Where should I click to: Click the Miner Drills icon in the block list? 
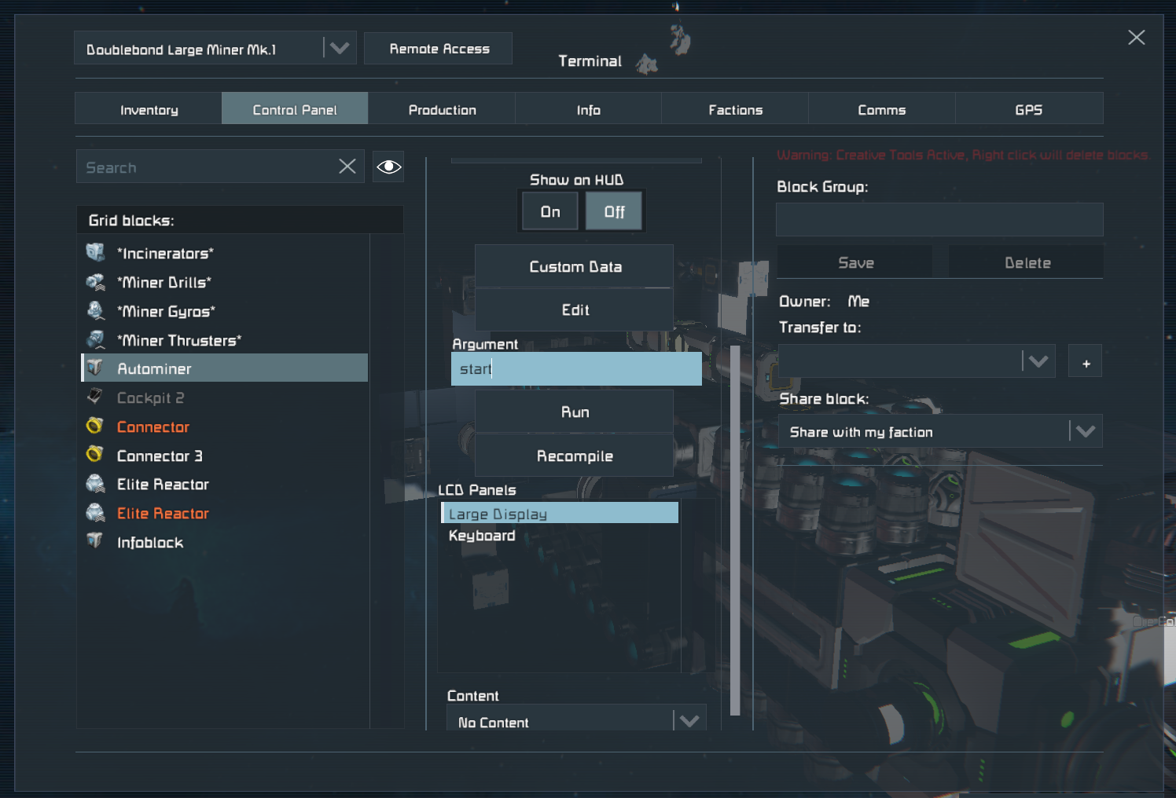[x=96, y=282]
